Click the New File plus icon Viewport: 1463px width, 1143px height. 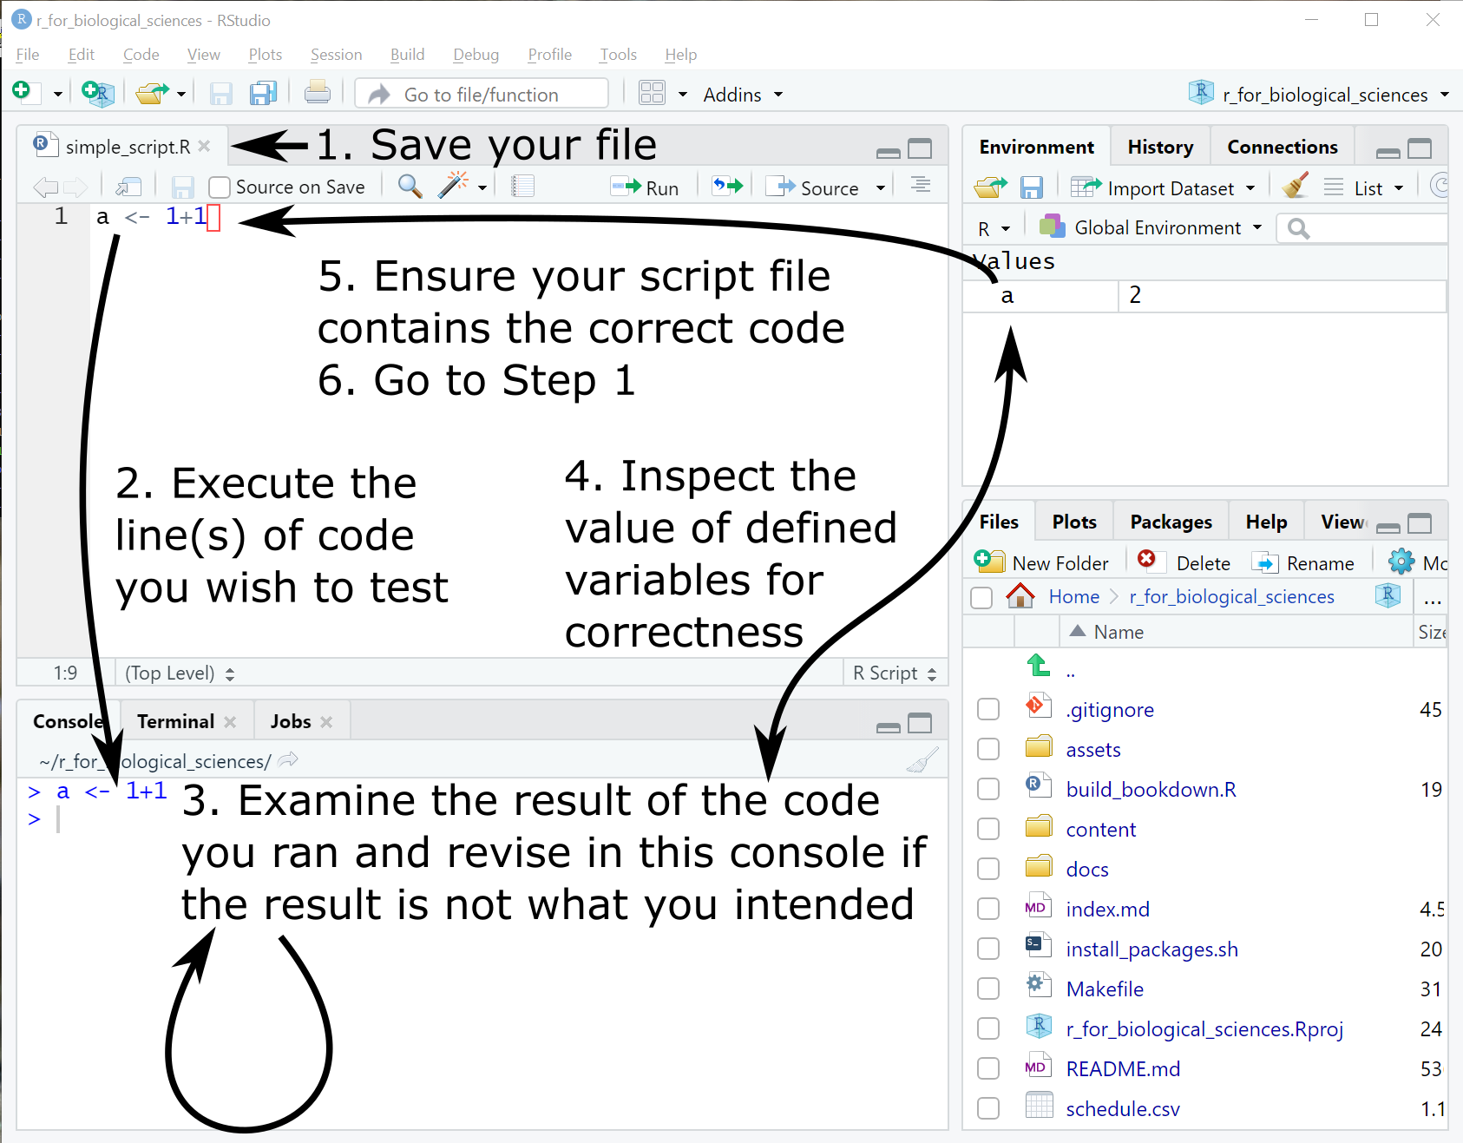click(x=22, y=92)
